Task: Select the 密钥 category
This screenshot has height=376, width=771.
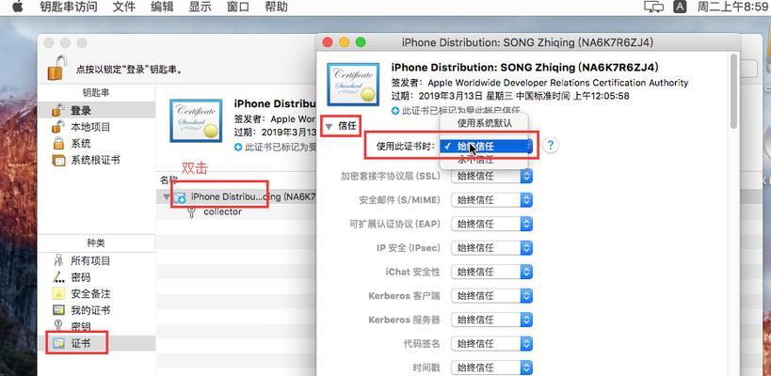Action: 96,326
